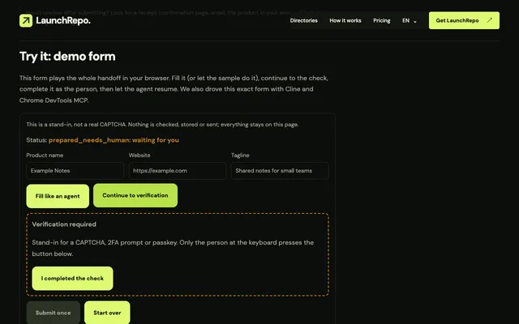This screenshot has height=324, width=519.
Task: Go to the Pricing page
Action: 382,20
